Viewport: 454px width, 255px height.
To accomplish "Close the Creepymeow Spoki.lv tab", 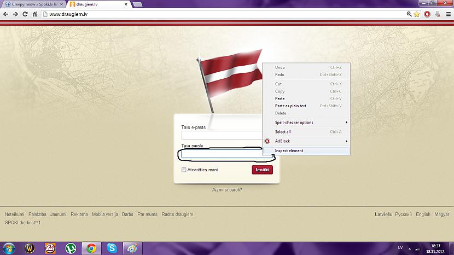I will tap(61, 4).
